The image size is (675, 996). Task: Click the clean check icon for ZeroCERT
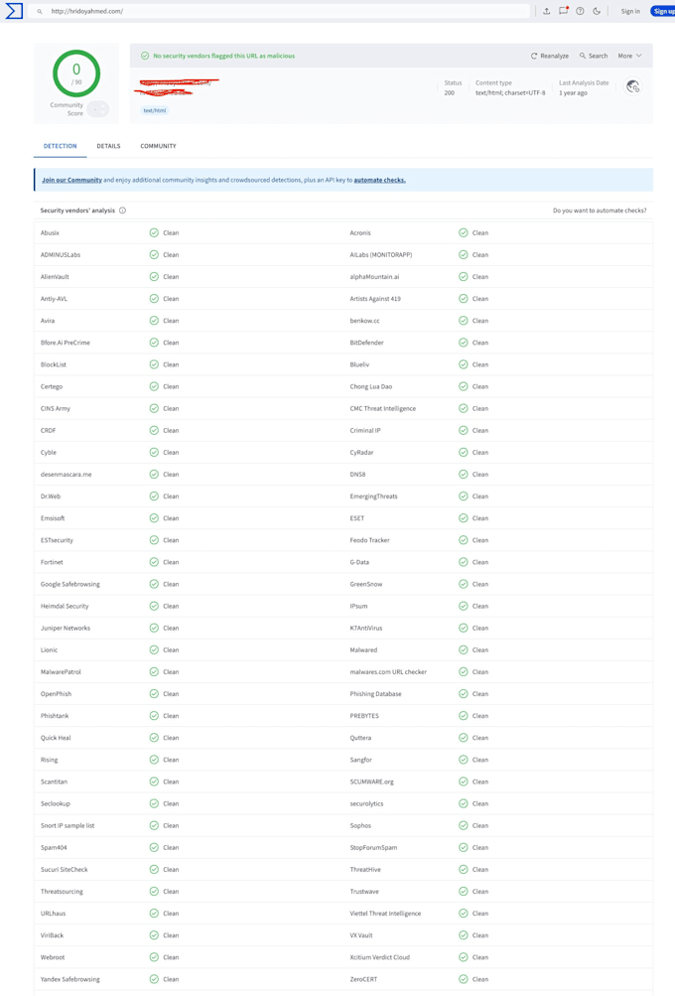[x=463, y=979]
